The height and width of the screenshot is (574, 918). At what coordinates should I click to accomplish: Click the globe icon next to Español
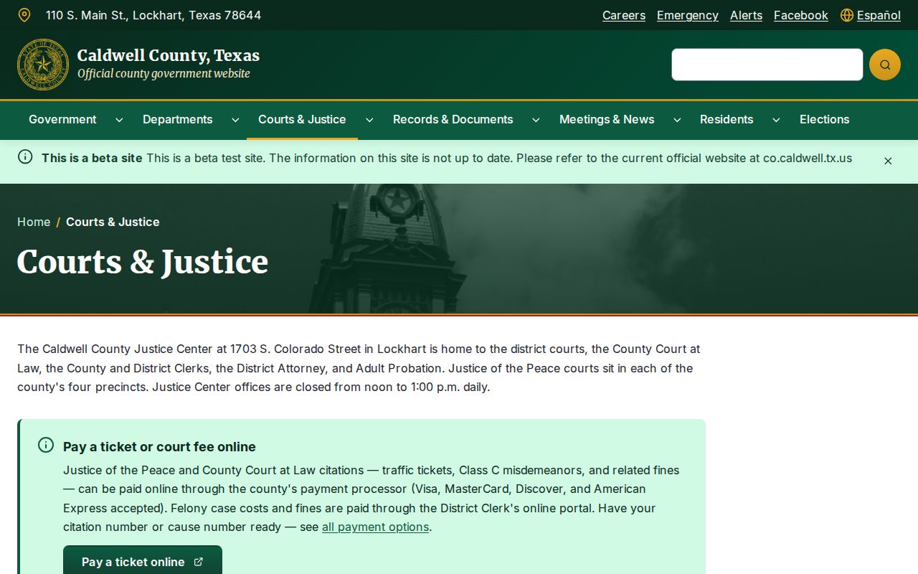[847, 15]
